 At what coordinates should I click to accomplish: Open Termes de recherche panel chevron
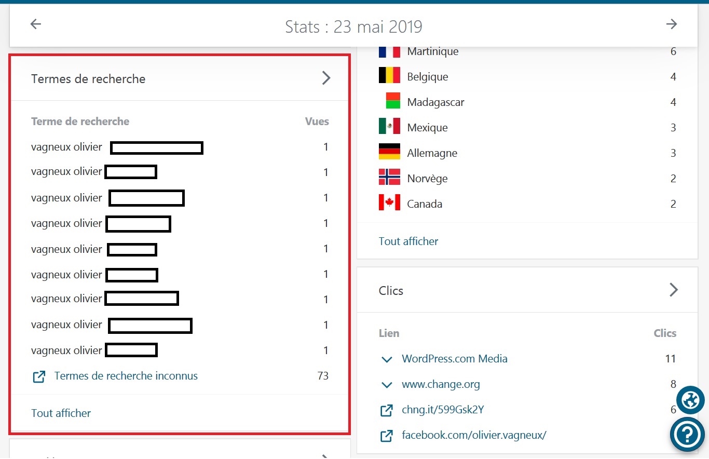pyautogui.click(x=326, y=78)
